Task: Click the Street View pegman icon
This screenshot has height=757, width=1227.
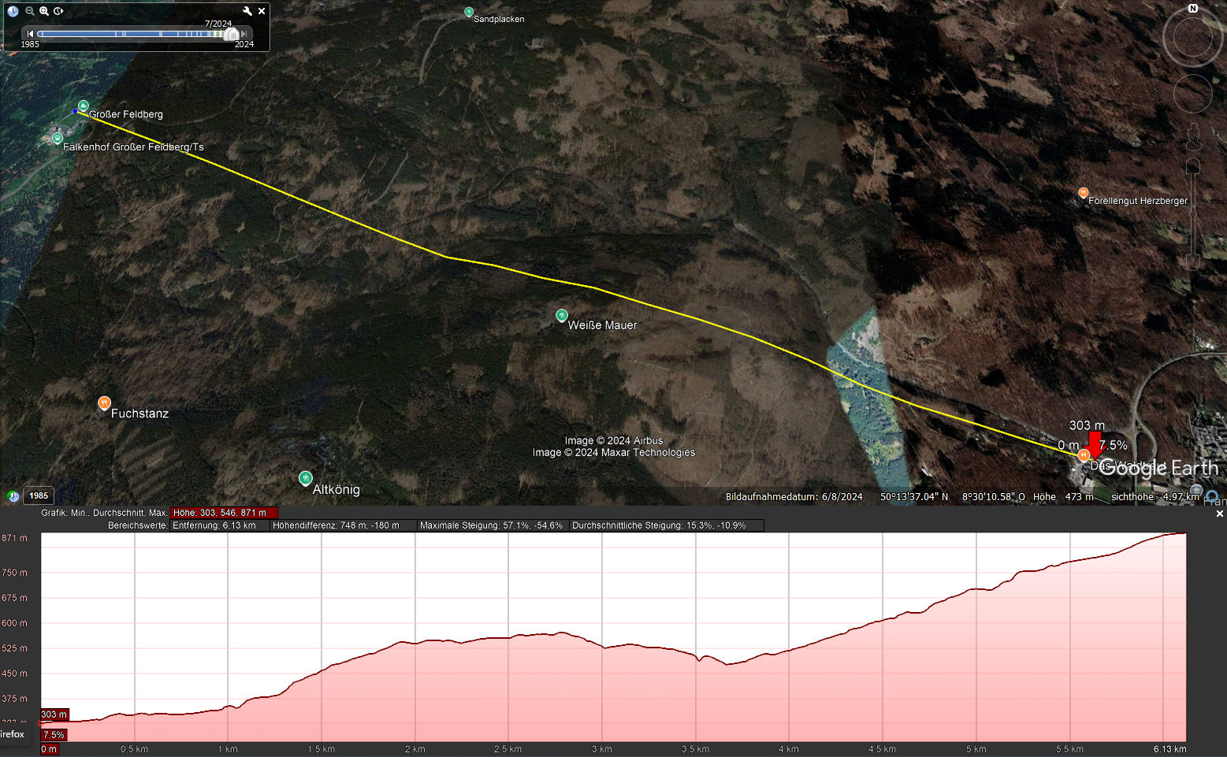Action: pyautogui.click(x=1193, y=136)
